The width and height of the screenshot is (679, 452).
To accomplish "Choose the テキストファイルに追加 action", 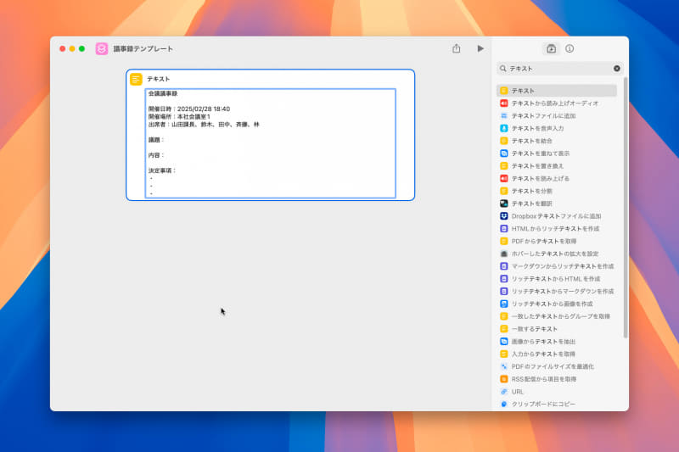I will coord(557,115).
